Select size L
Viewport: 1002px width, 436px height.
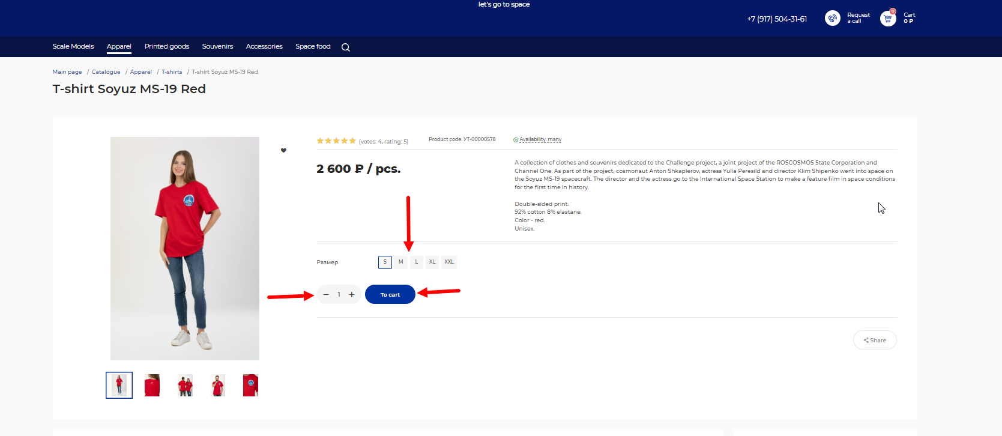(x=417, y=262)
